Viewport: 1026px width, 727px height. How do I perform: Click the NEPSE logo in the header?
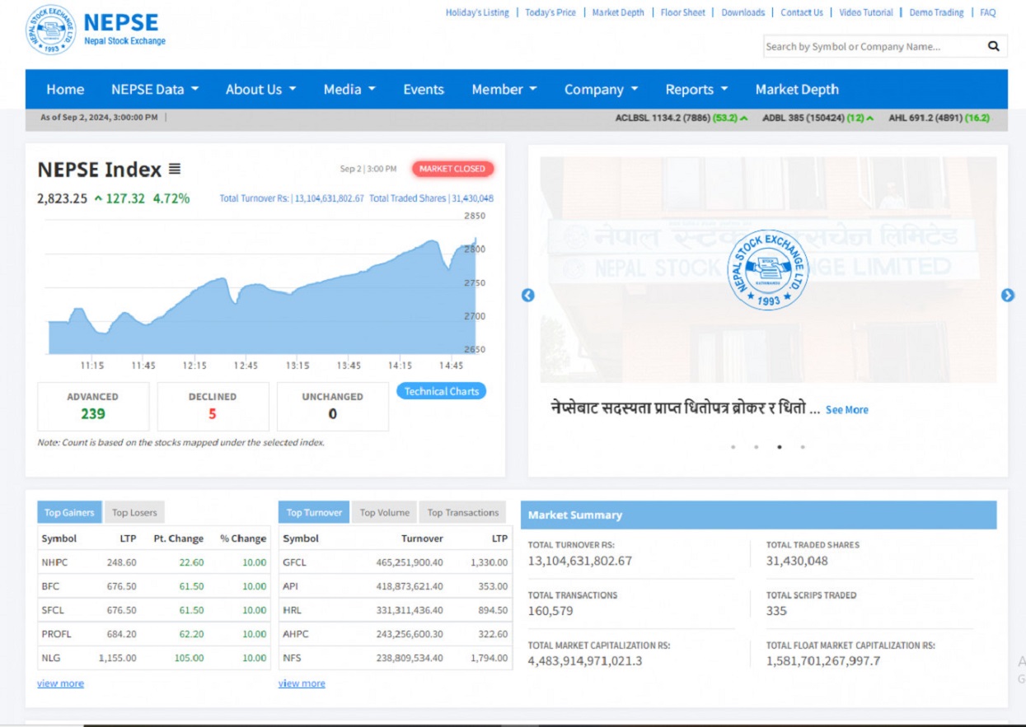pyautogui.click(x=51, y=30)
